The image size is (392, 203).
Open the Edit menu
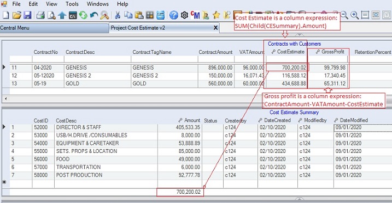33,4
